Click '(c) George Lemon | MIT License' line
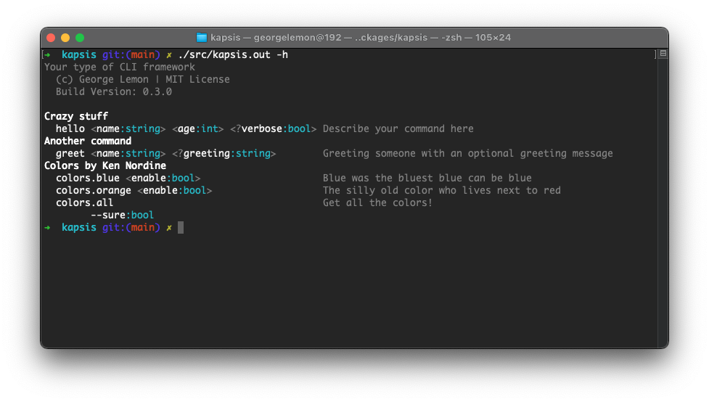The image size is (709, 402). pyautogui.click(x=143, y=80)
